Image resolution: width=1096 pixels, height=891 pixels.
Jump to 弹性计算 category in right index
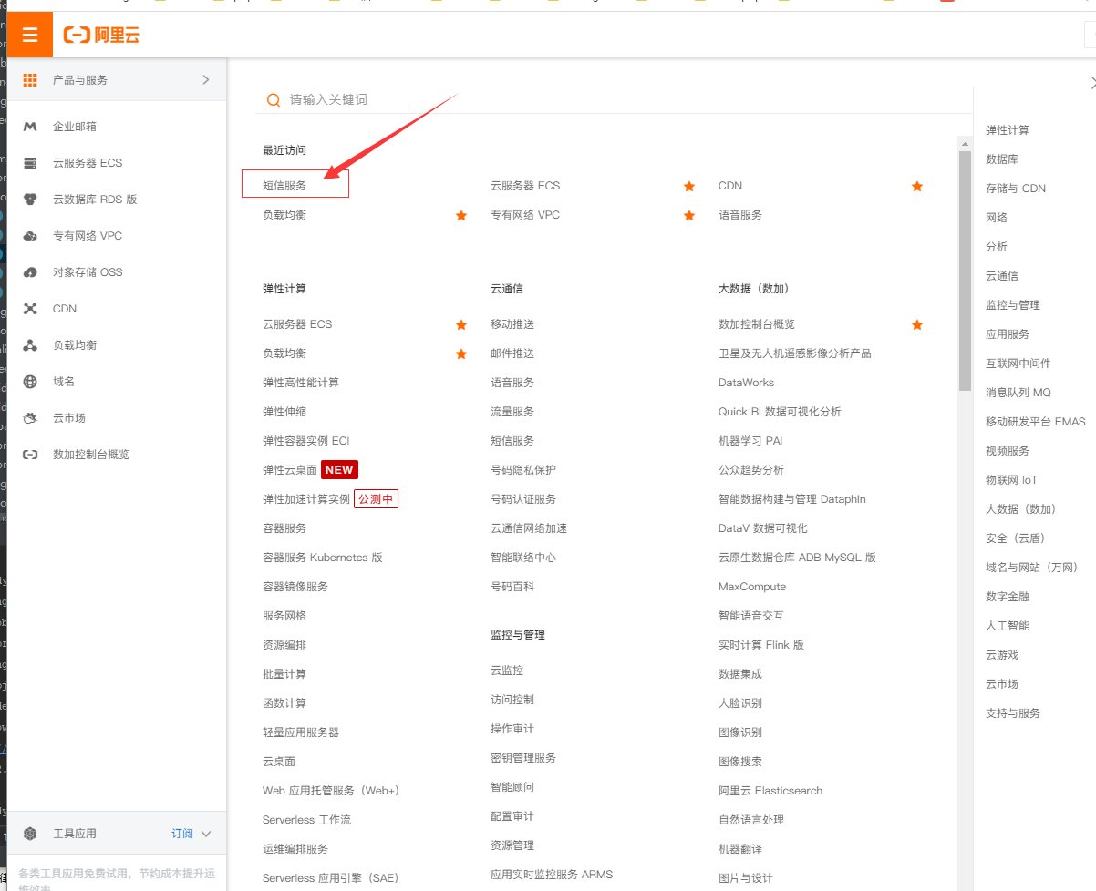(1008, 130)
